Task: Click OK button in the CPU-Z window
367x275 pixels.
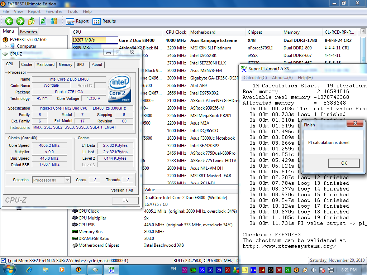Action: 125,201
